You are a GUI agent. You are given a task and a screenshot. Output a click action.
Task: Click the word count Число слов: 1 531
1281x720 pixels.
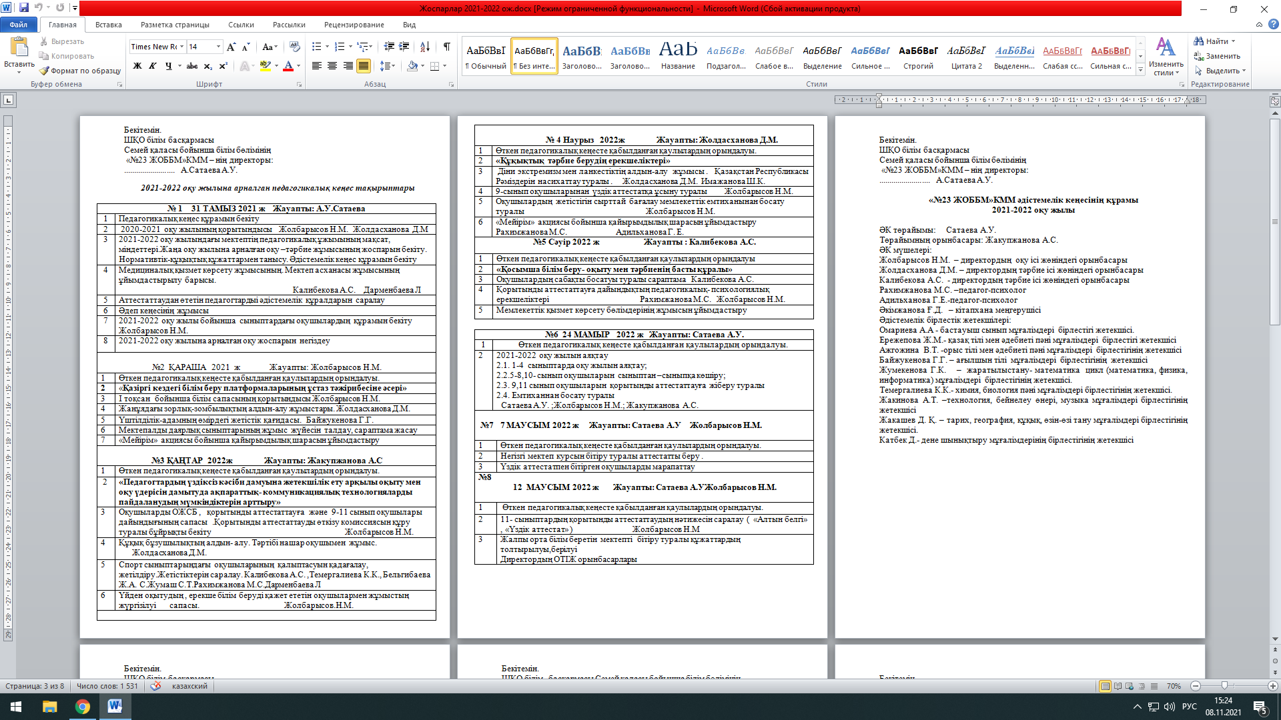107,686
